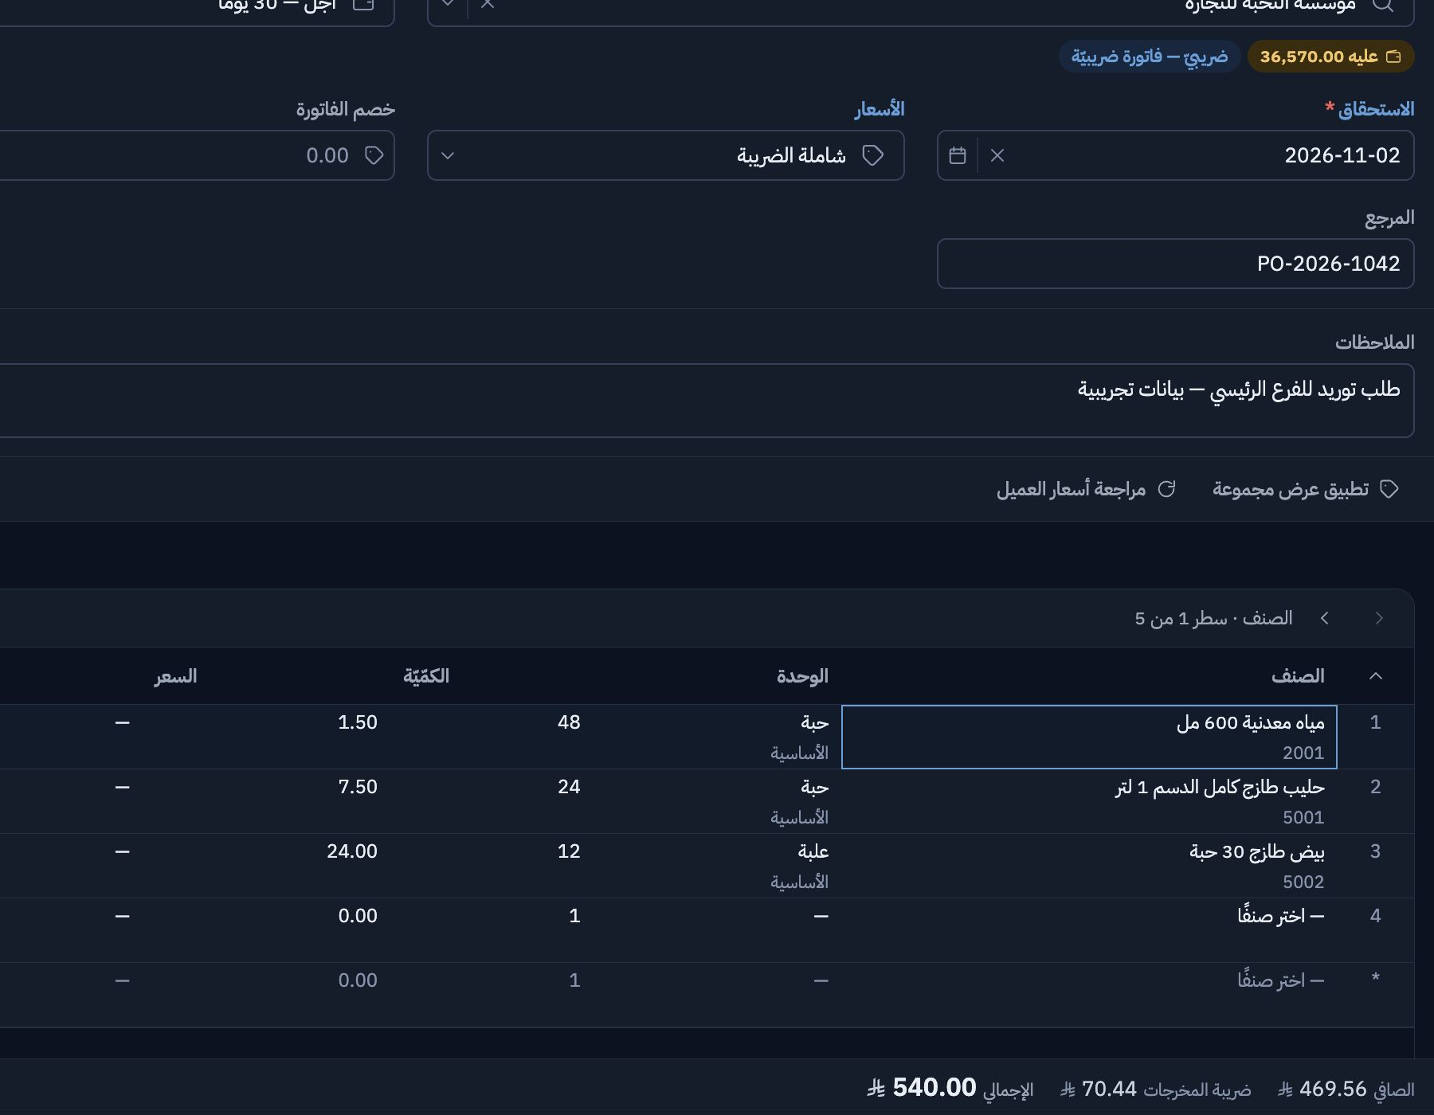The height and width of the screenshot is (1115, 1434).
Task: Click net amount value 469.56
Action: pos(1333,1089)
